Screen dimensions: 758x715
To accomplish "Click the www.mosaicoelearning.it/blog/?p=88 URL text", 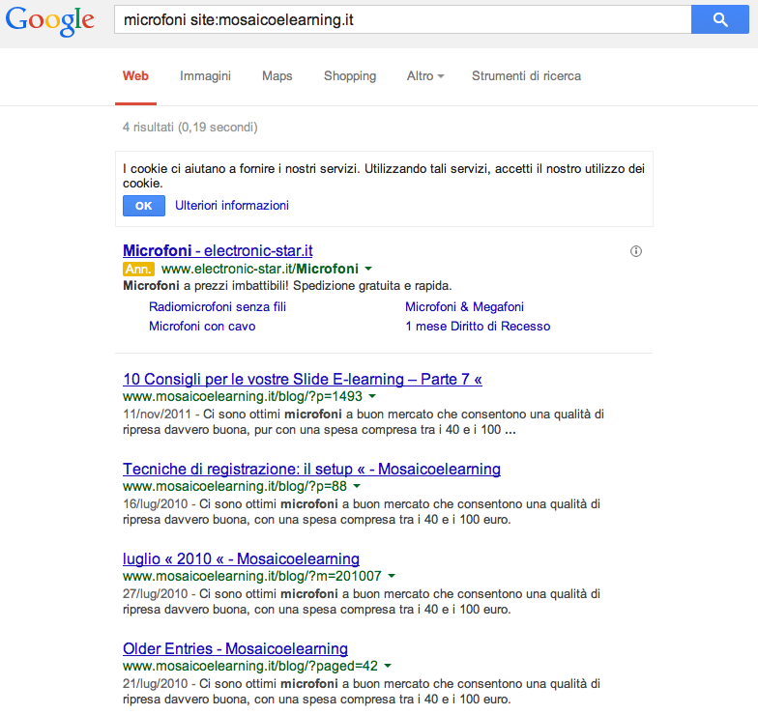I will 235,486.
